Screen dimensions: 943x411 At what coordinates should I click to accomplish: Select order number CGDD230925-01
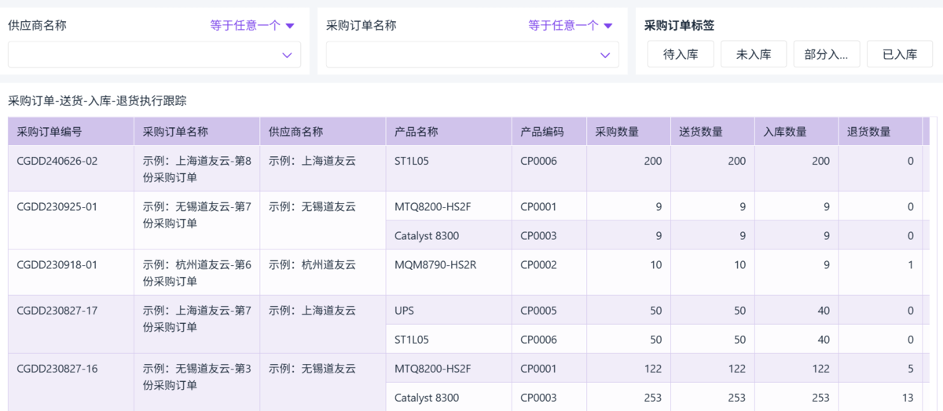click(x=57, y=206)
